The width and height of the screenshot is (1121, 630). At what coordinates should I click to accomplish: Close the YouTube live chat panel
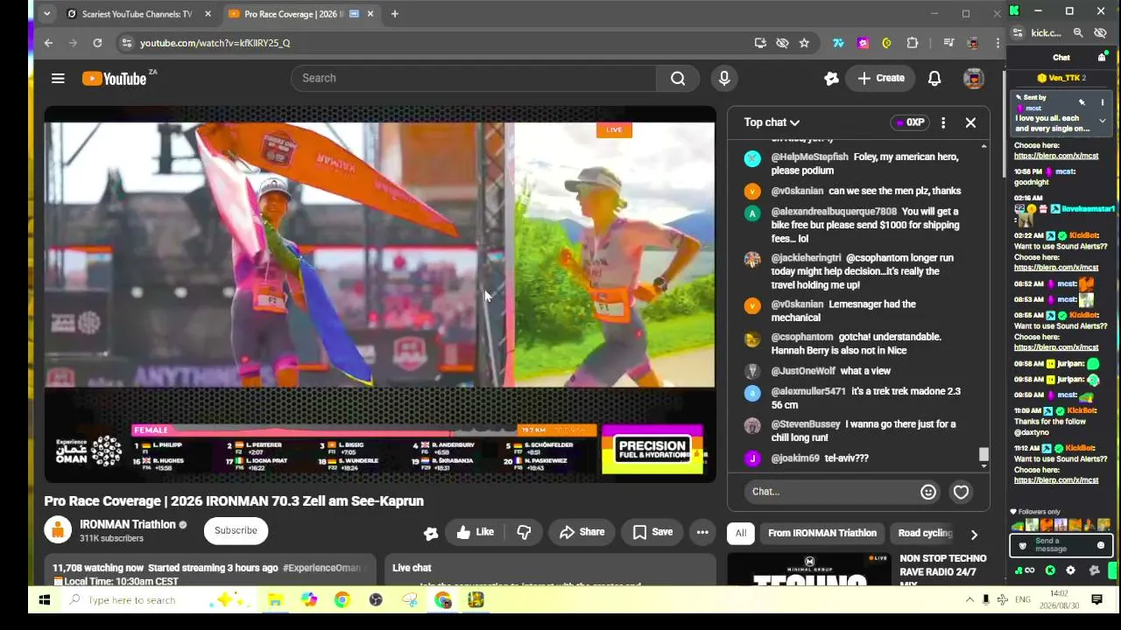(970, 122)
